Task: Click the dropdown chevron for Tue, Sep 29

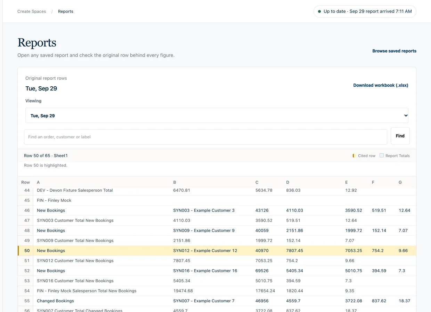Action: 406,116
